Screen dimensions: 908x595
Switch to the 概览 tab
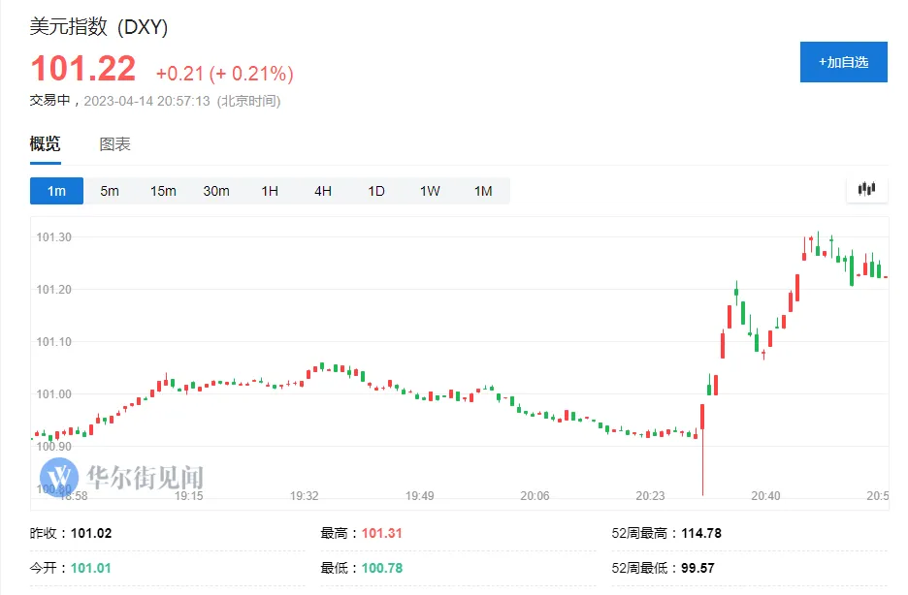click(45, 144)
